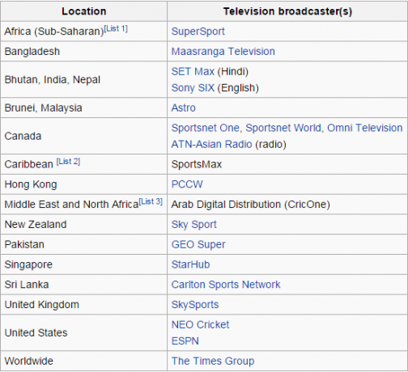This screenshot has height=372, width=408.
Task: Open the Sportsnet One link
Action: (205, 128)
